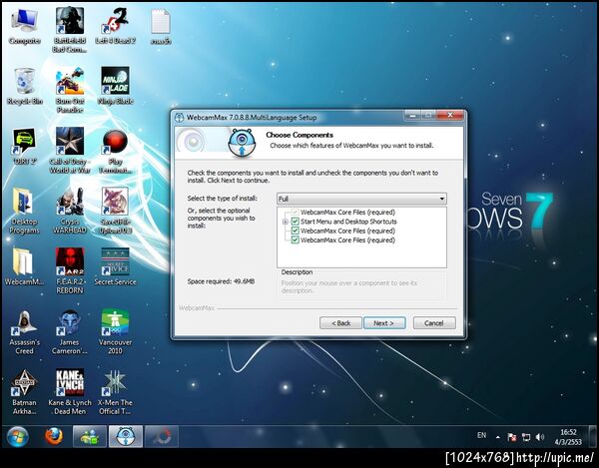The image size is (599, 468).
Task: Select Kane & Lynch Dead Men icon
Action: pos(70,392)
